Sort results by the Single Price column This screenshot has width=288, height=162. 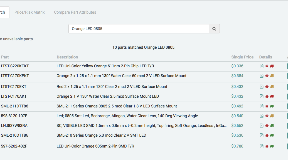tap(242, 57)
